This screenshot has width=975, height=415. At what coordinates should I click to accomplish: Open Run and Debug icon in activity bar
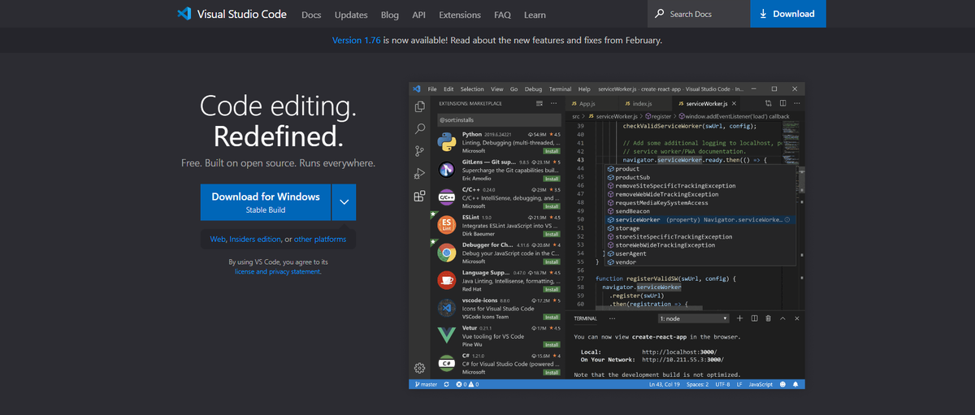pos(419,173)
